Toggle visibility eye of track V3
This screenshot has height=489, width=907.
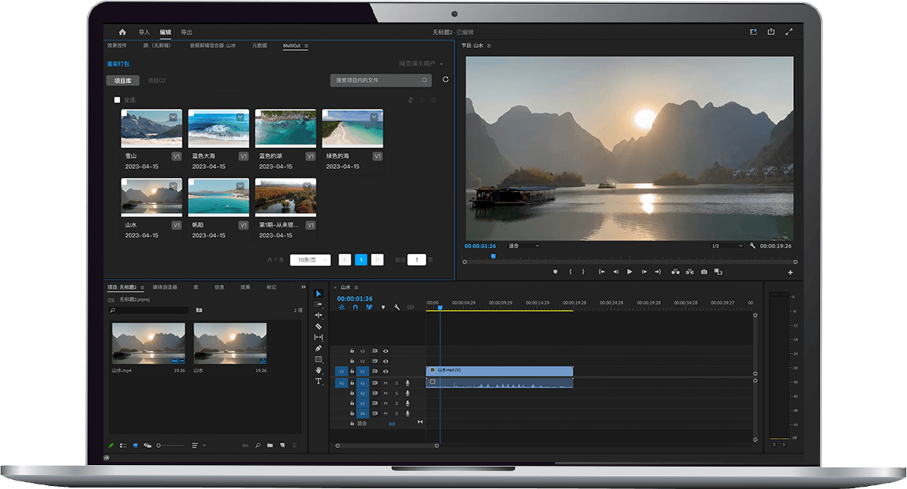[386, 350]
